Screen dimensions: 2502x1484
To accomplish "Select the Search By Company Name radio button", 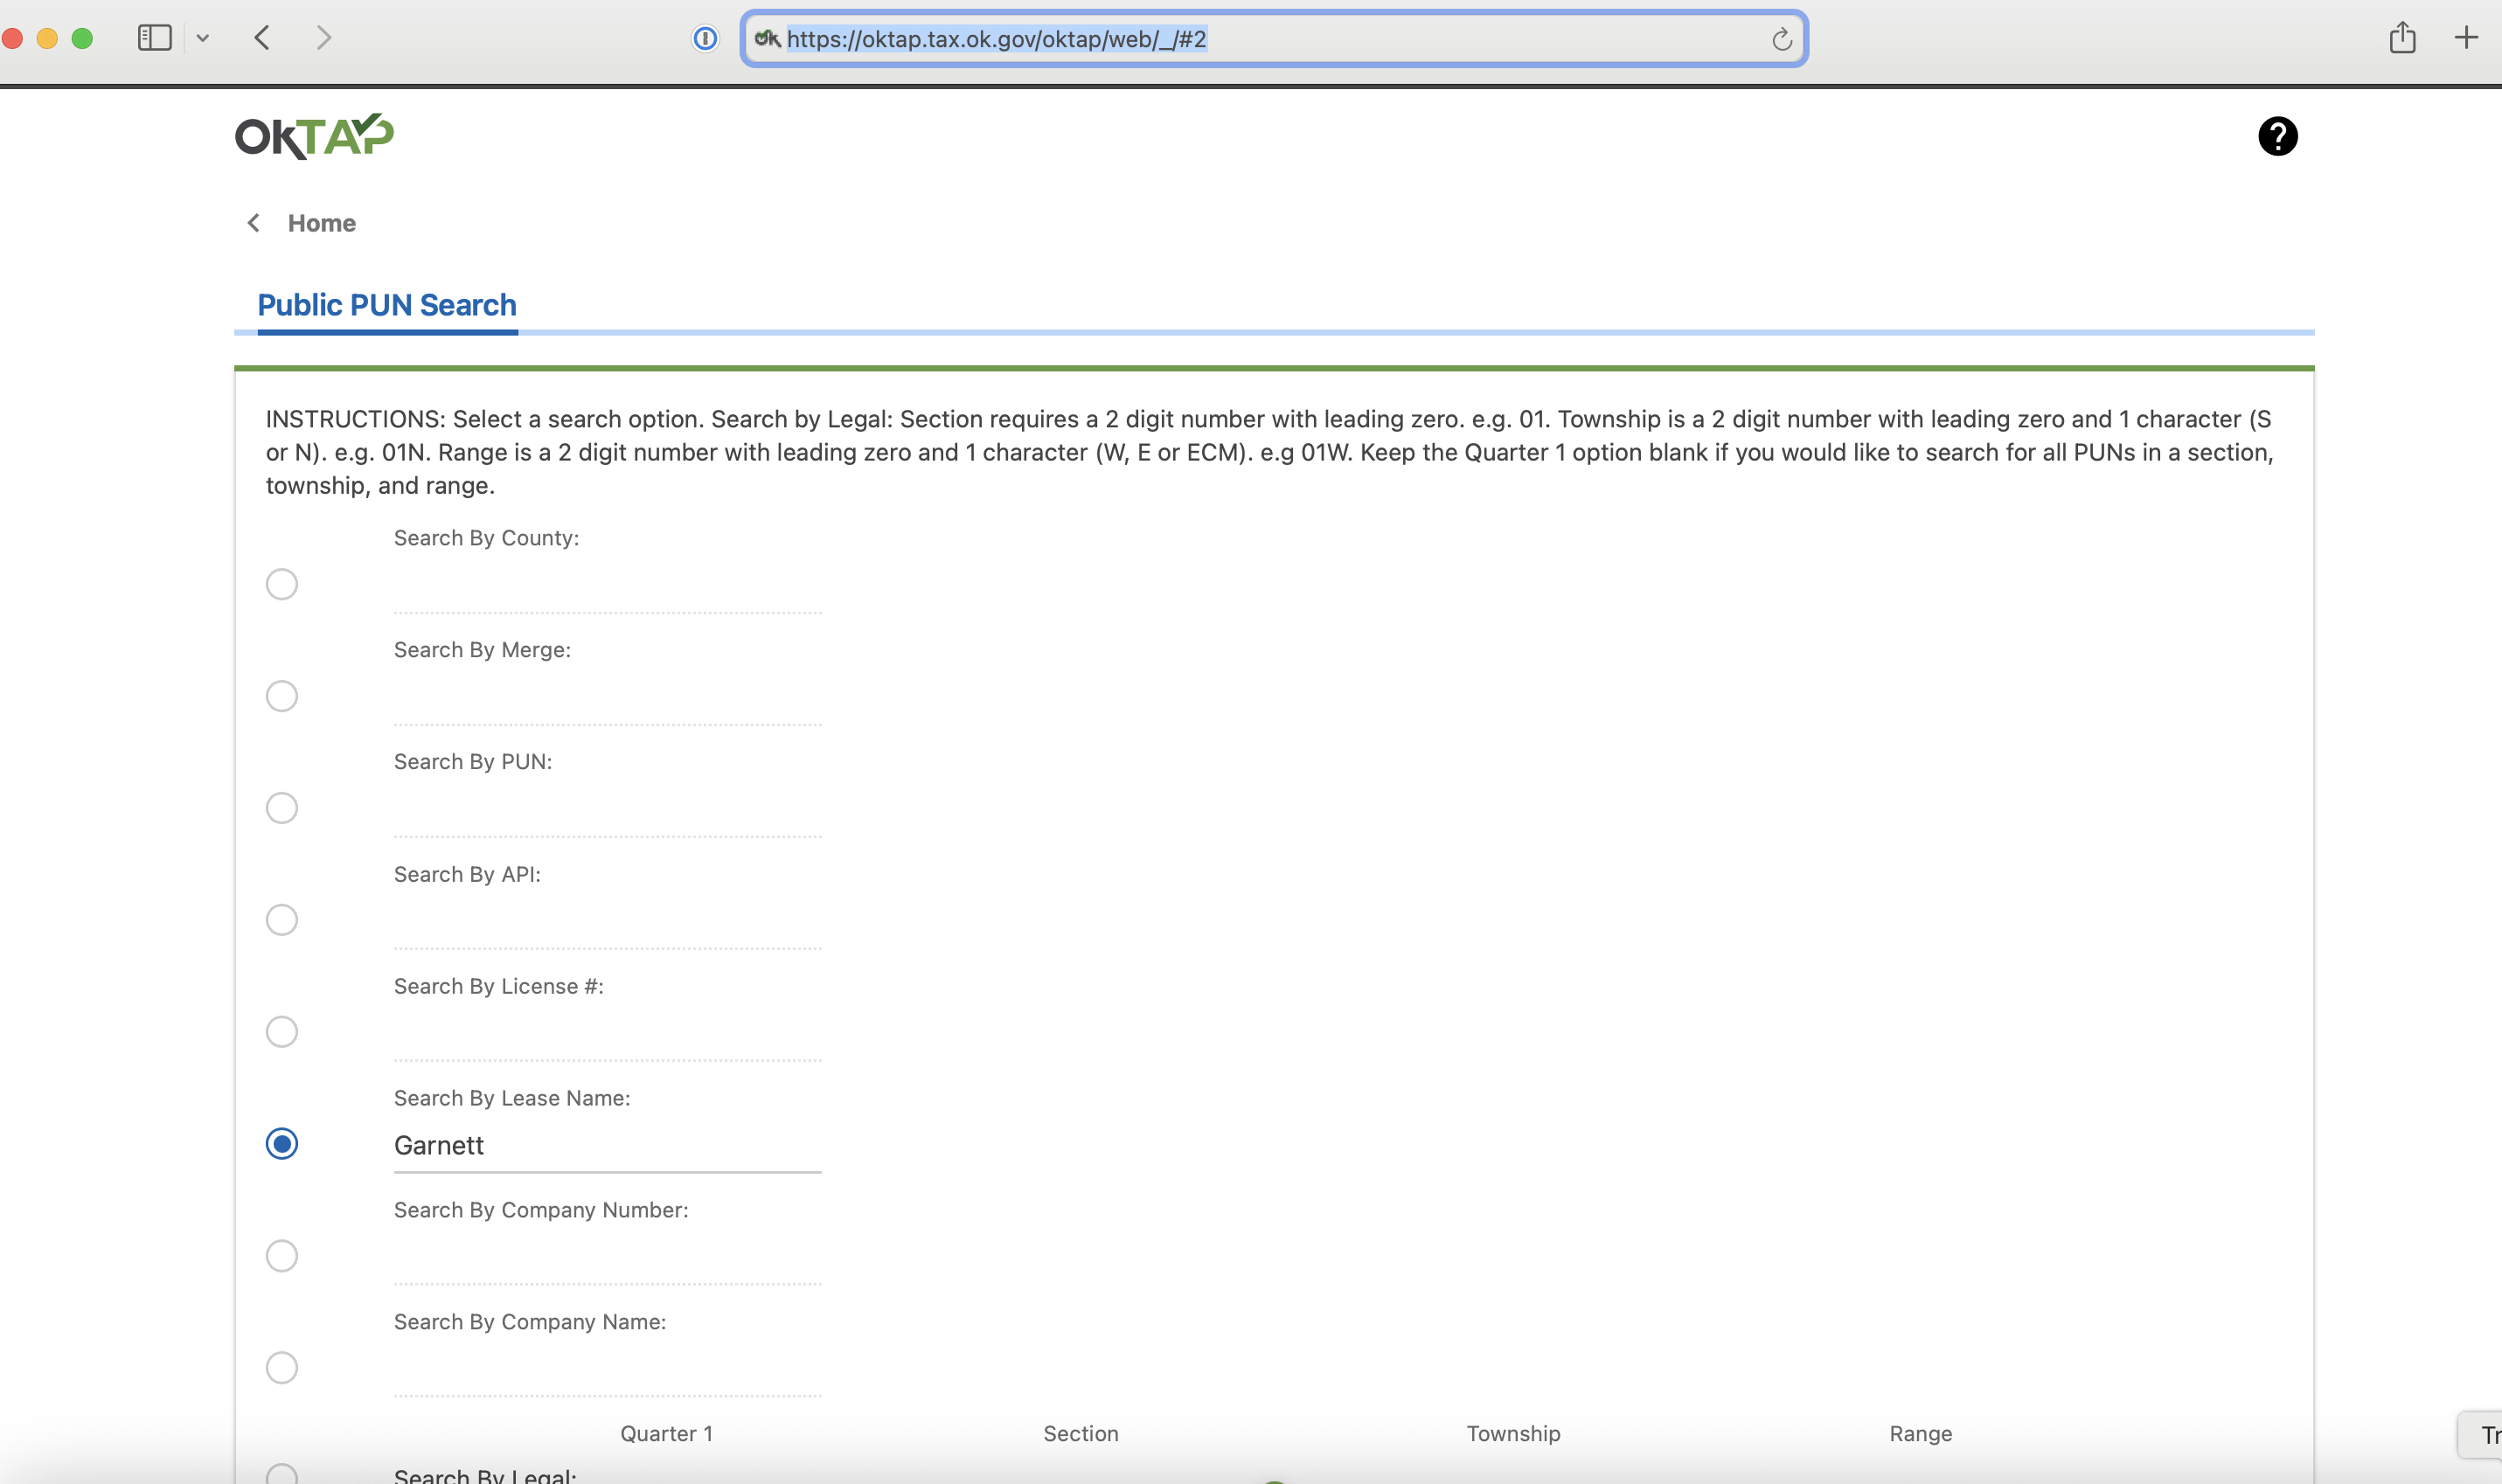I will click(x=282, y=1368).
